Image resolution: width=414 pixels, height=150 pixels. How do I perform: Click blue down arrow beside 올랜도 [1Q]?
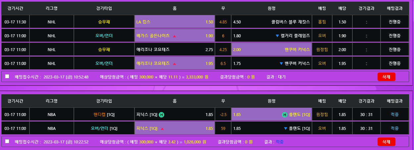click(x=286, y=129)
